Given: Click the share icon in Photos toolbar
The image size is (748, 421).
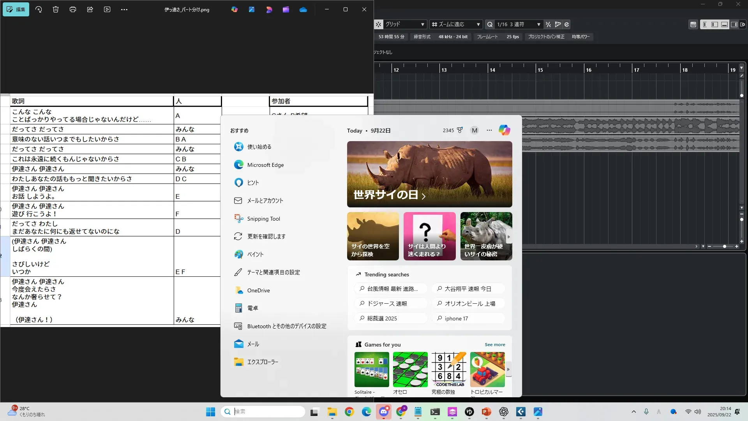Looking at the screenshot, I should [x=90, y=9].
